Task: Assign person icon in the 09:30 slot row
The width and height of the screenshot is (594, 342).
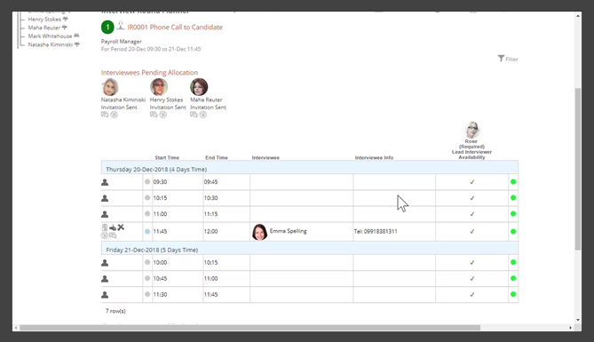Action: pos(105,182)
